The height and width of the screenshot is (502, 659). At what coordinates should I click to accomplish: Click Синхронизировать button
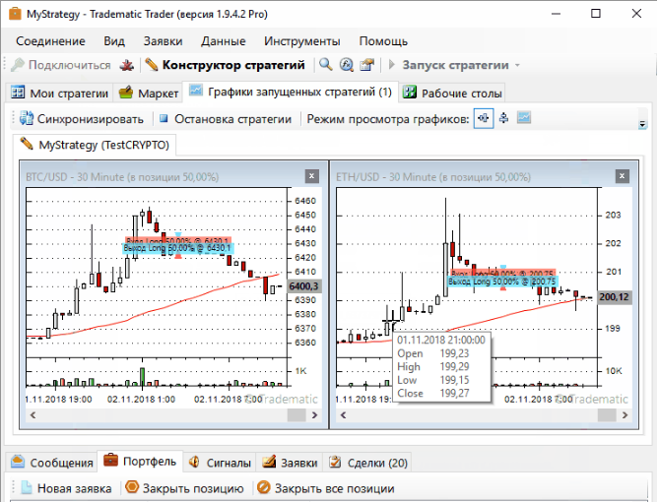pos(81,119)
